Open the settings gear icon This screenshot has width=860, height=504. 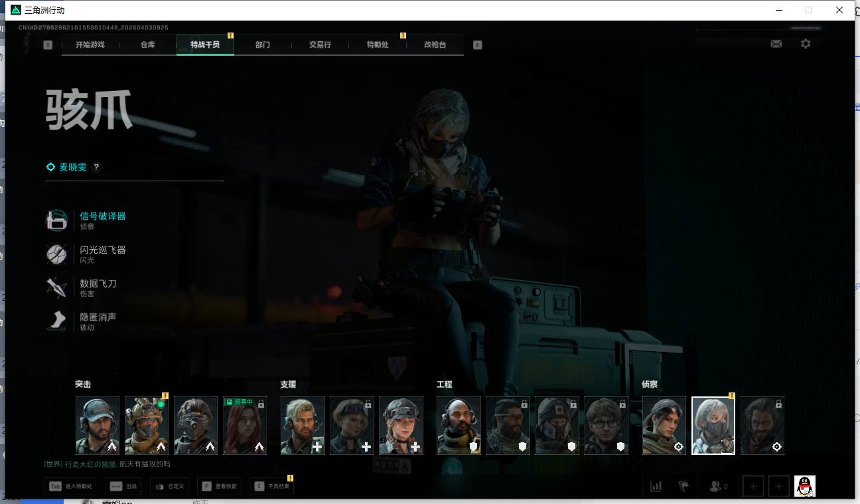click(x=806, y=44)
